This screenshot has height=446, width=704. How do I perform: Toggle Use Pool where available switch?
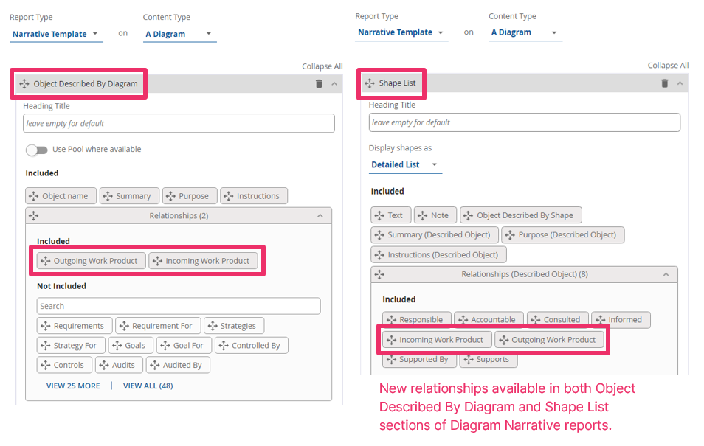tap(36, 150)
